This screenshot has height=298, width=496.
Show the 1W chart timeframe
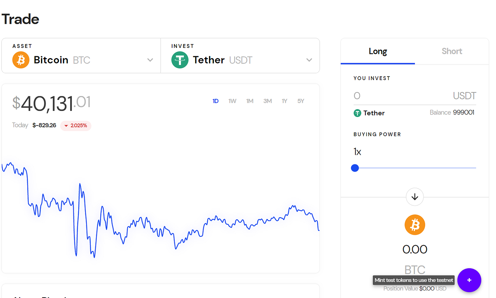click(x=232, y=101)
